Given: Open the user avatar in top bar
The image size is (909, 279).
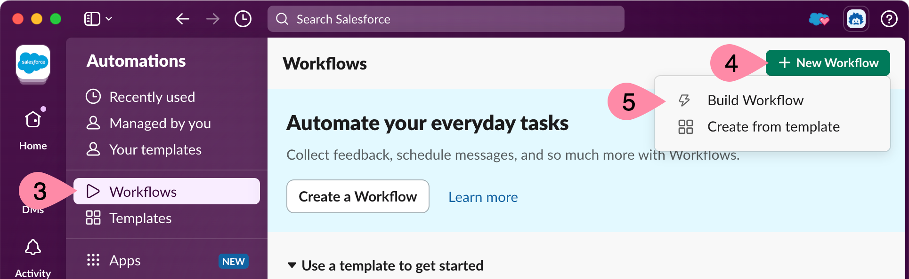Looking at the screenshot, I should point(856,19).
